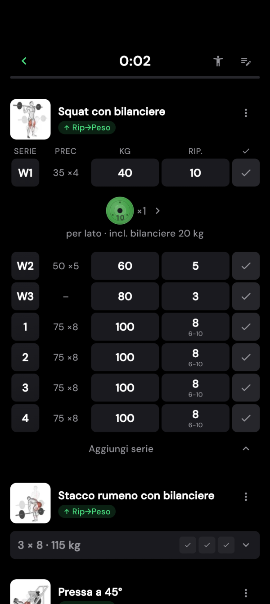This screenshot has height=604, width=270.
Task: Collapse squat sets with the up chevron
Action: [246, 448]
